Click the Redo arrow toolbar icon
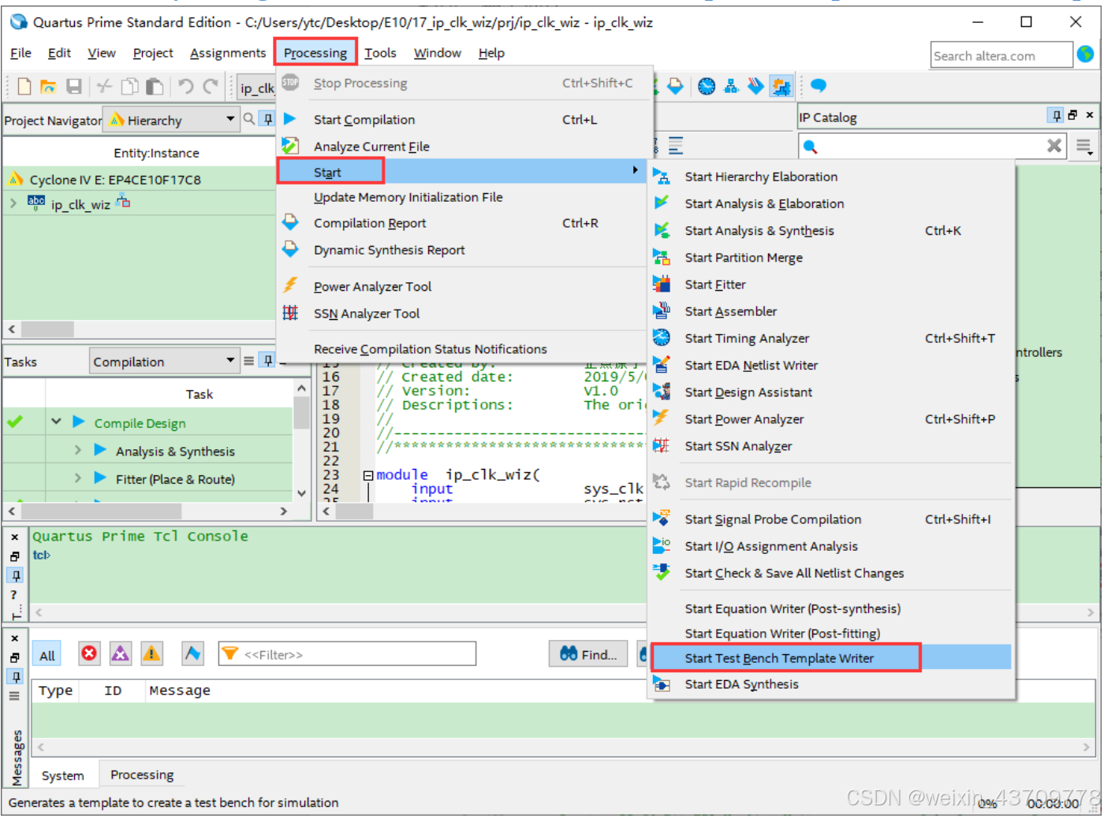The height and width of the screenshot is (818, 1104). 211,87
